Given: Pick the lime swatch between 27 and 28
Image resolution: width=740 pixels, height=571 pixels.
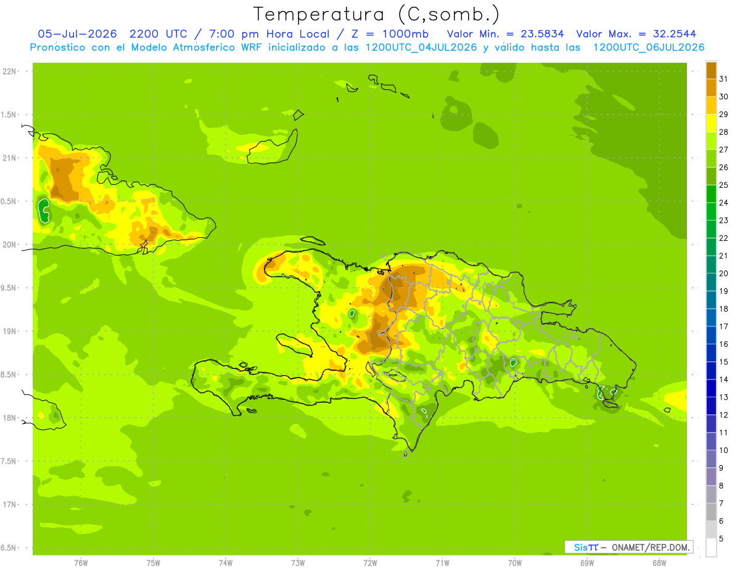Looking at the screenshot, I should [x=711, y=140].
